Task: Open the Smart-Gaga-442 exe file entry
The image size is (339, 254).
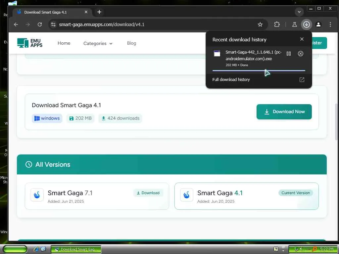Action: 253,55
